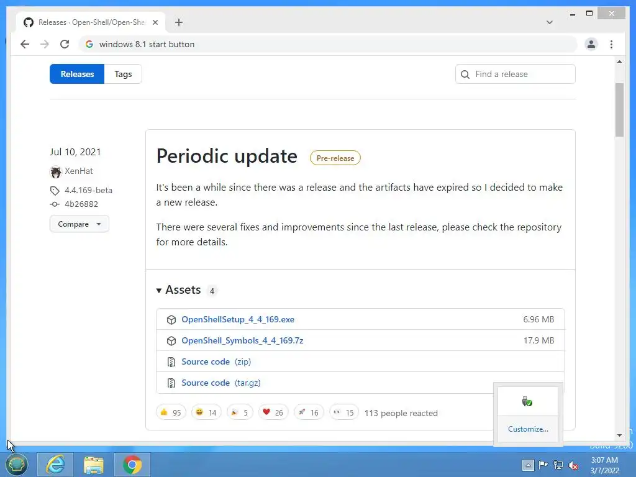Open the Periodic update release title
636x477 pixels.
[227, 156]
